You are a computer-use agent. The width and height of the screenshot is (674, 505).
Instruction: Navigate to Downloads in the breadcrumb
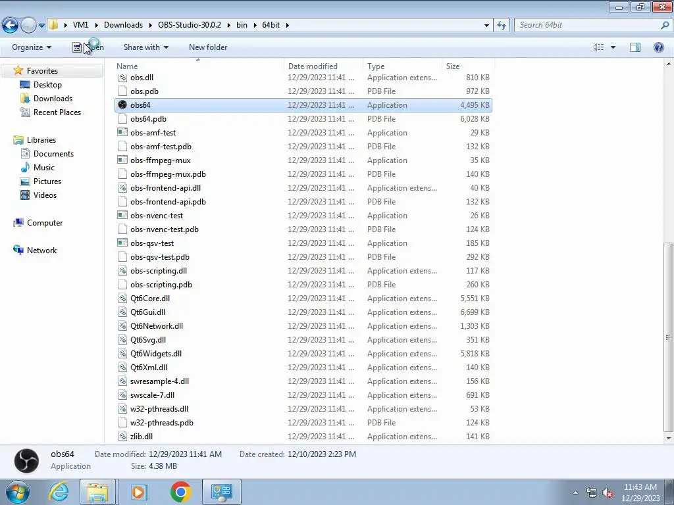pos(123,25)
